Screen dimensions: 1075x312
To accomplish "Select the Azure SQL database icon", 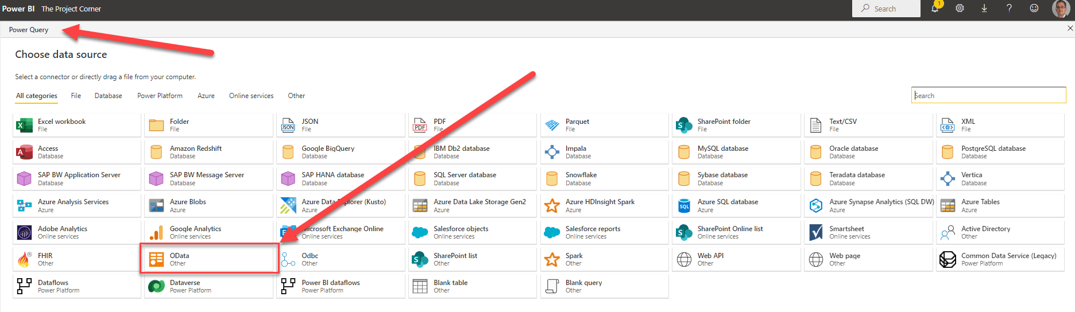I will tap(684, 205).
